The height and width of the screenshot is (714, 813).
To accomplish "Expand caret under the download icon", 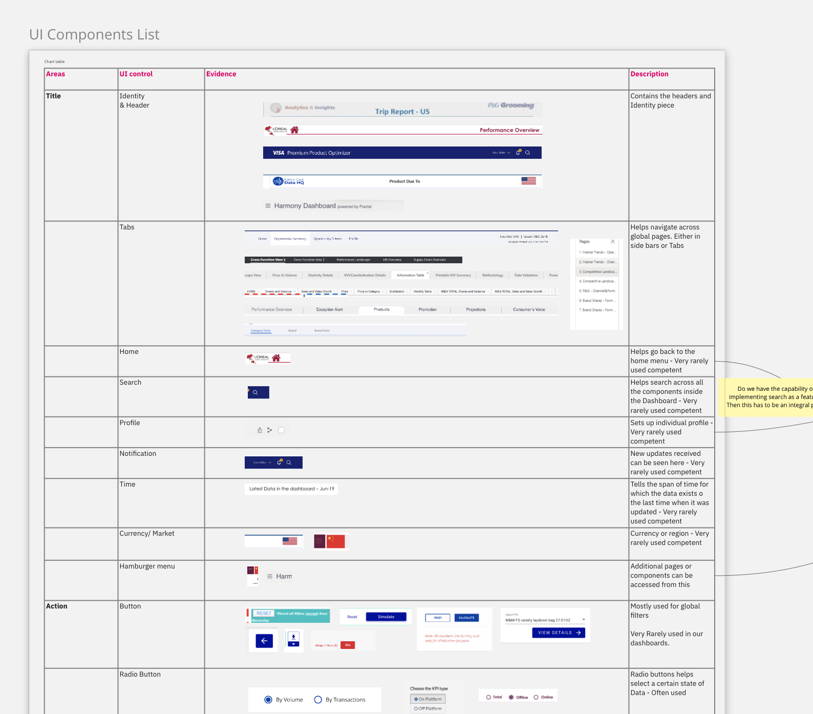I will [293, 644].
